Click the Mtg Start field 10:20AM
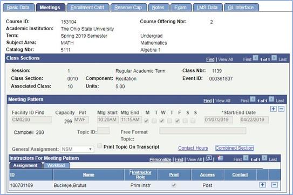Screen dimensions: 293x195 point(108,119)
